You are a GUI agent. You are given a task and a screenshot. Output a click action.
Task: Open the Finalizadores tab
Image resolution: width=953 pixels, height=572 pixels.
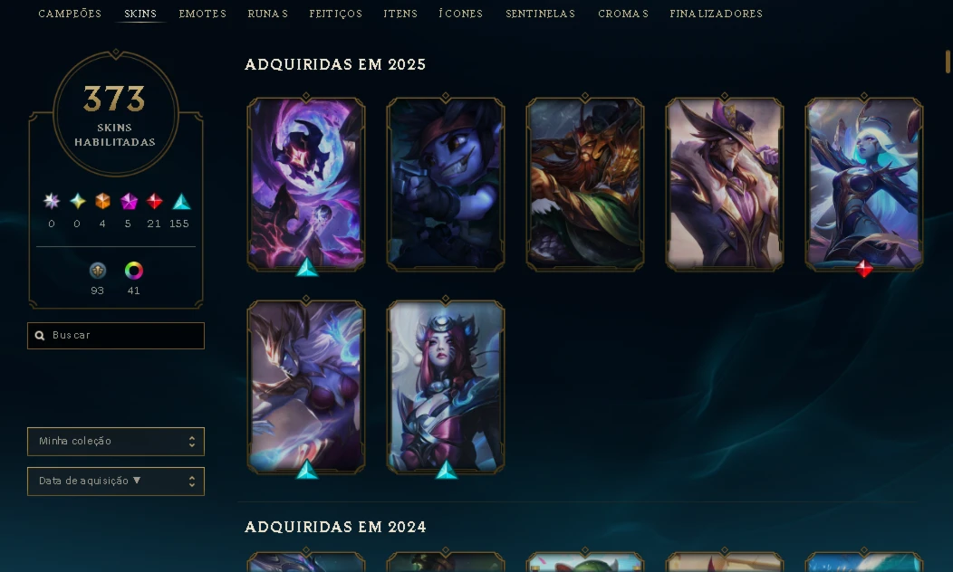(716, 14)
